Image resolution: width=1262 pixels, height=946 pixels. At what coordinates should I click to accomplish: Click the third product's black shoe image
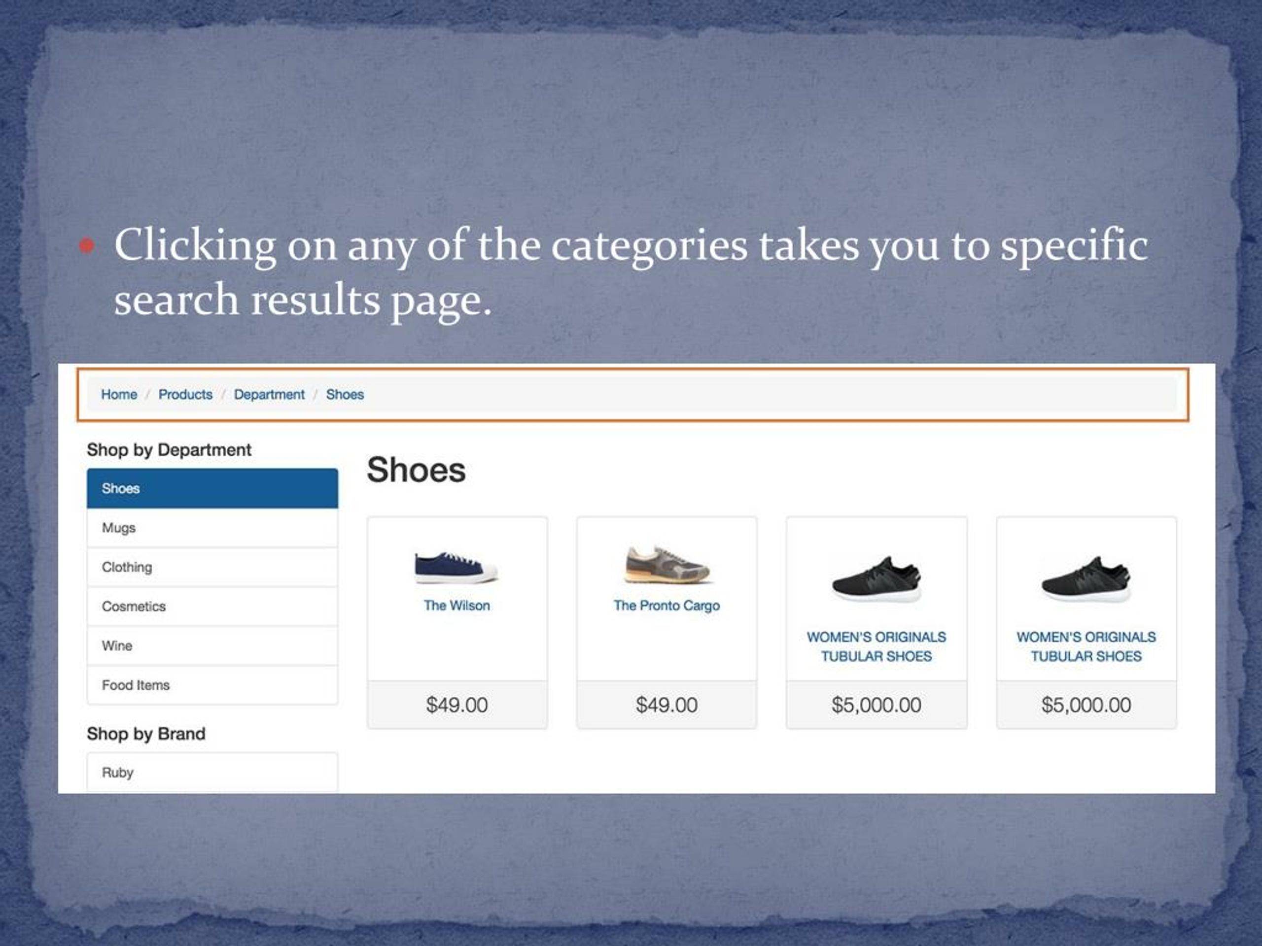[876, 579]
